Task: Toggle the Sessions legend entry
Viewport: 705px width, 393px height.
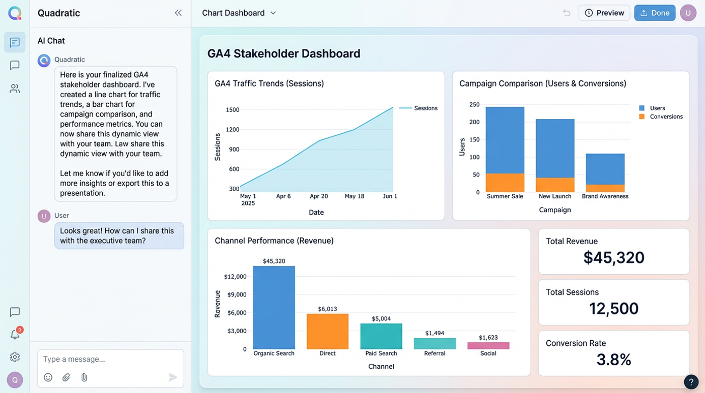Action: (x=418, y=108)
